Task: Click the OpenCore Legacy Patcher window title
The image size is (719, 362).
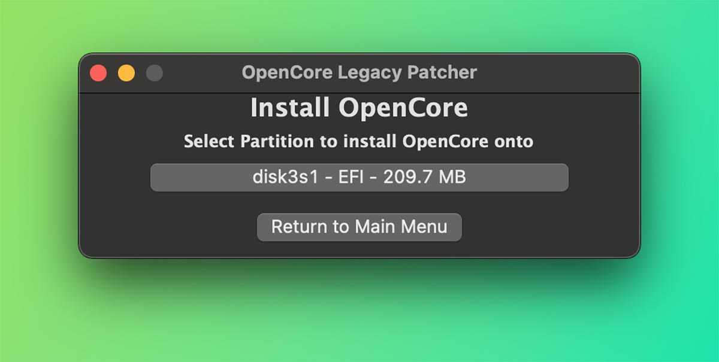Action: [359, 73]
